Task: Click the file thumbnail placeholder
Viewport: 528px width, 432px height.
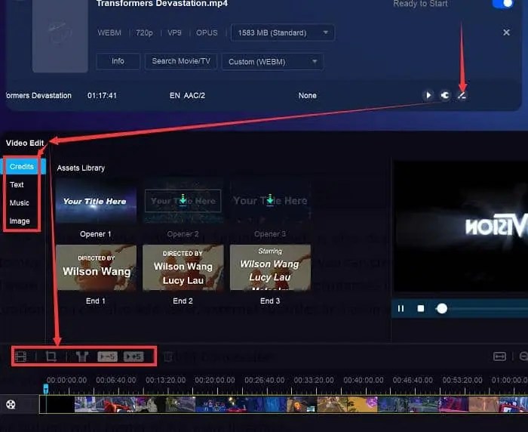Action: tap(60, 35)
